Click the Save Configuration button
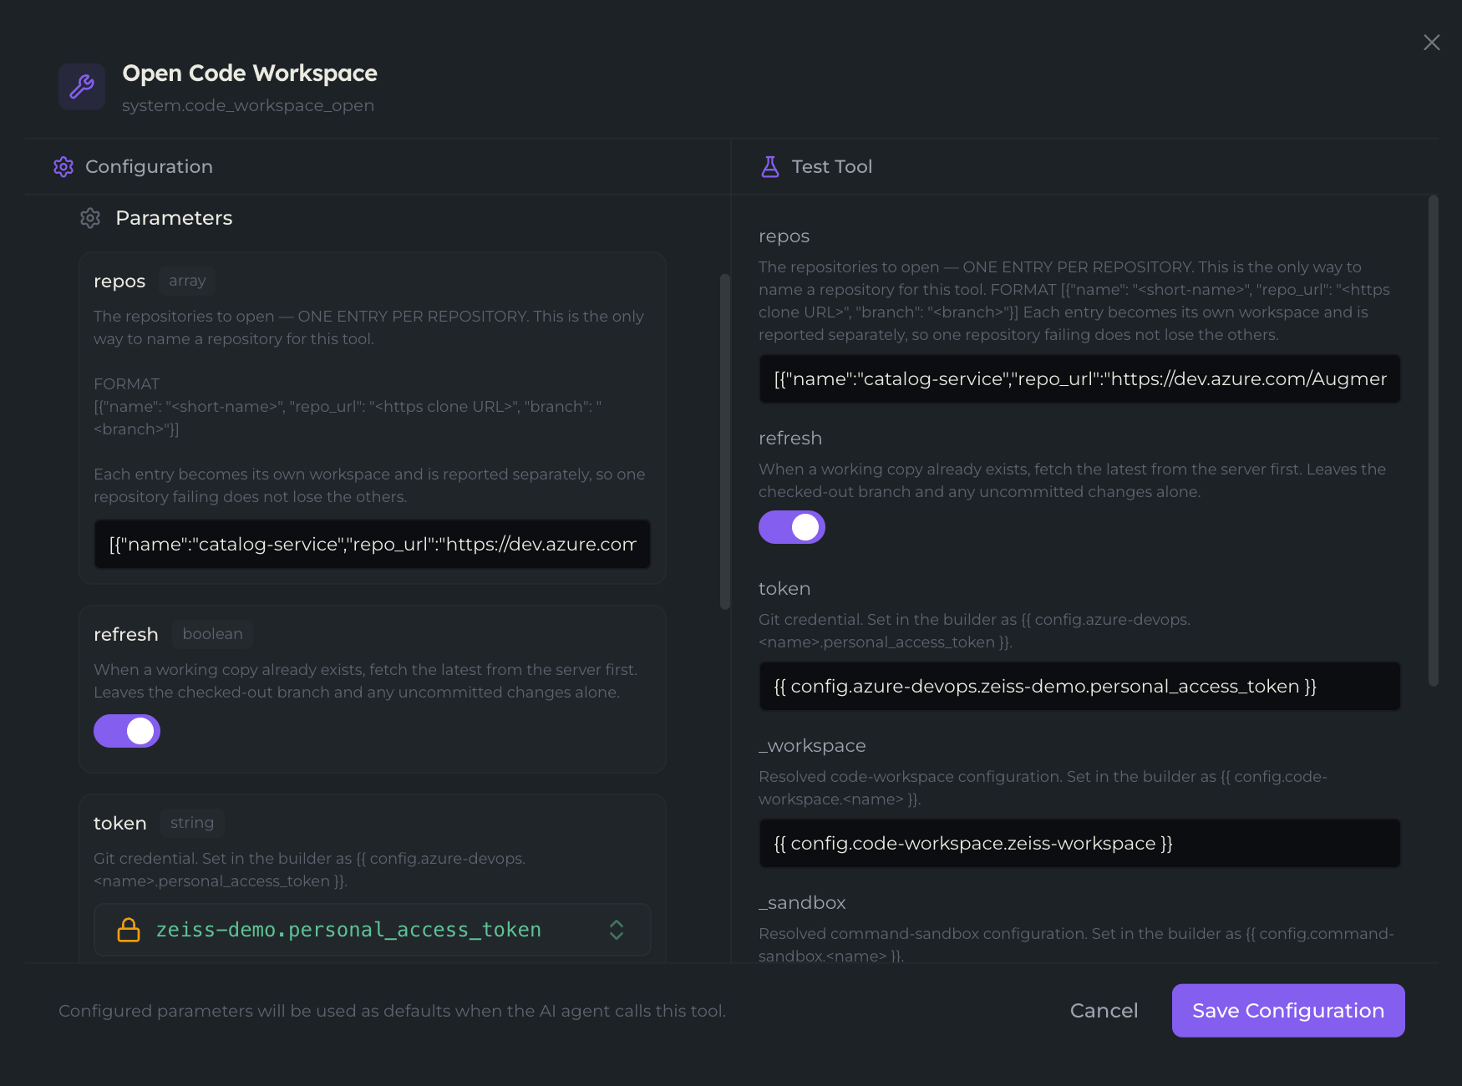Viewport: 1462px width, 1086px height. [x=1288, y=1011]
